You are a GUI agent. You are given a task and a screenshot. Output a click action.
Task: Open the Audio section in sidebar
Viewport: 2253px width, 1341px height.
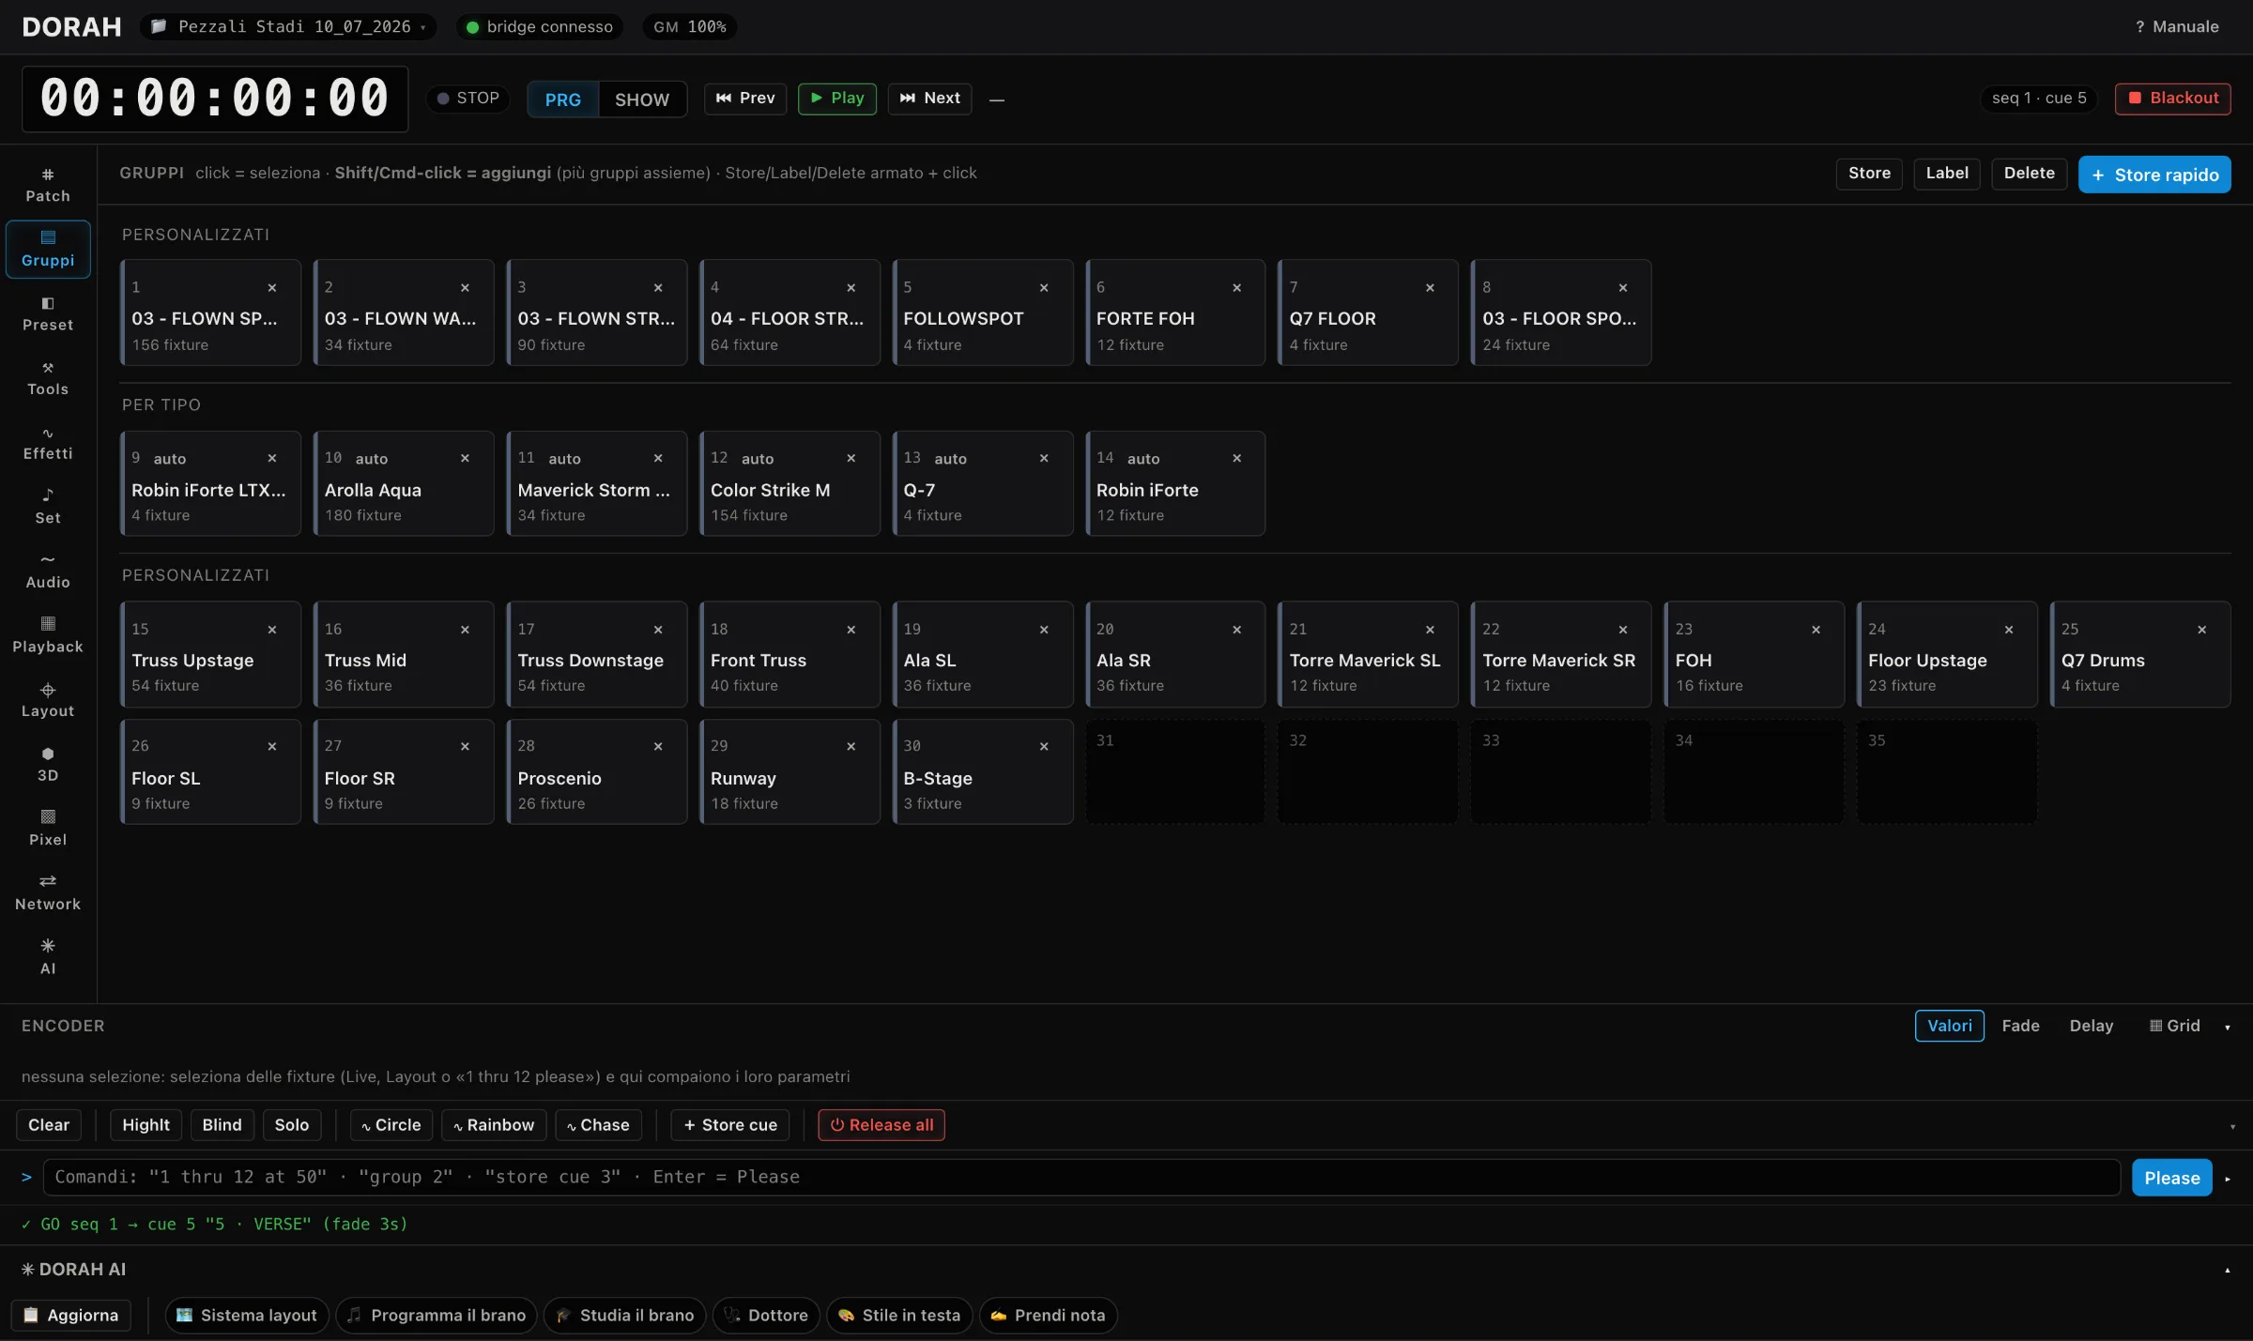coord(48,571)
